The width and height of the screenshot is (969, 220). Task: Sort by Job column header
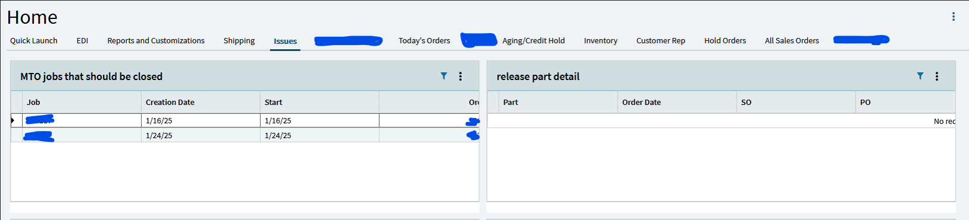82,102
